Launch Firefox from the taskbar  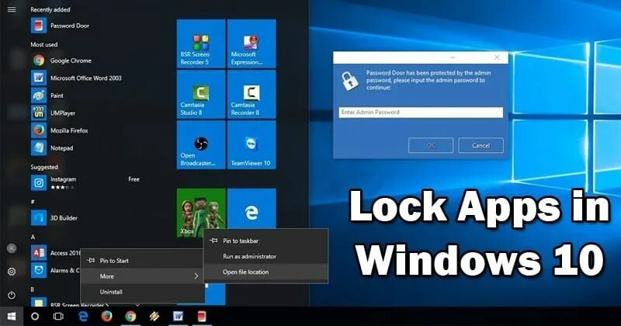click(x=106, y=317)
